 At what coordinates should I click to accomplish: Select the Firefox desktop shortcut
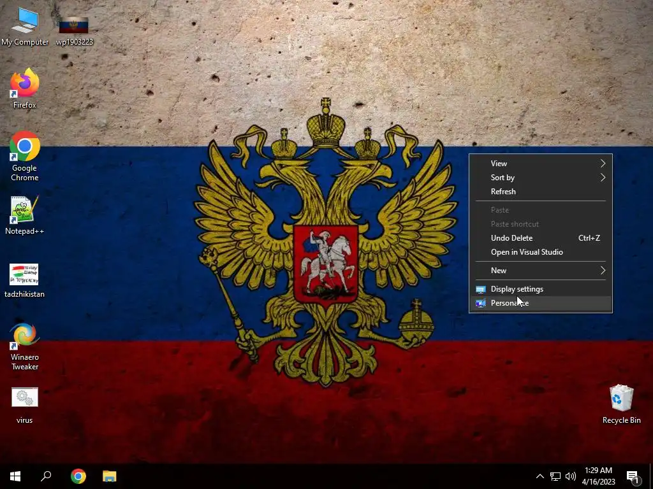click(25, 89)
